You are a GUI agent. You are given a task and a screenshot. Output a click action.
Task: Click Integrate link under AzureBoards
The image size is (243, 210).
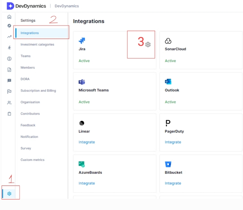click(87, 183)
